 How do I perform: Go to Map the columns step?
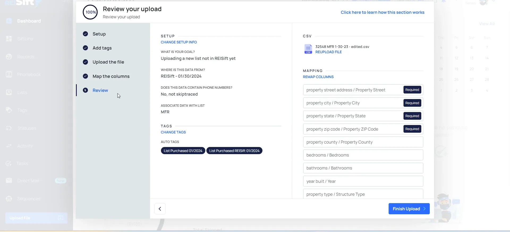[x=111, y=76]
